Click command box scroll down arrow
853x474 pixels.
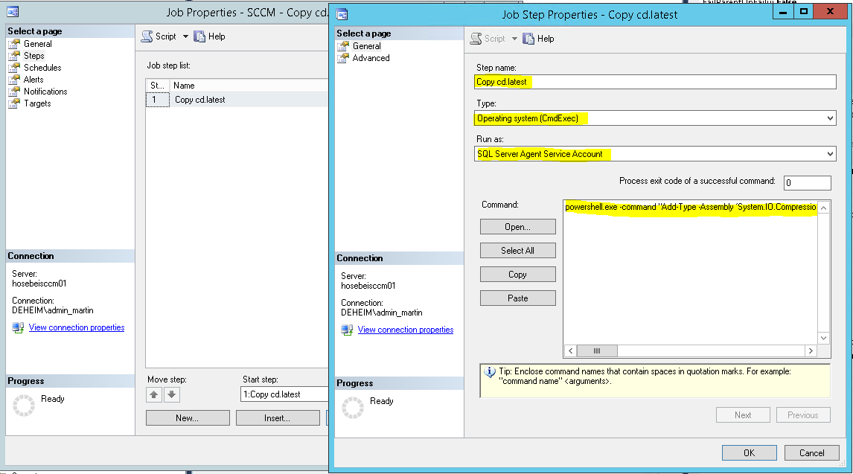pos(824,338)
